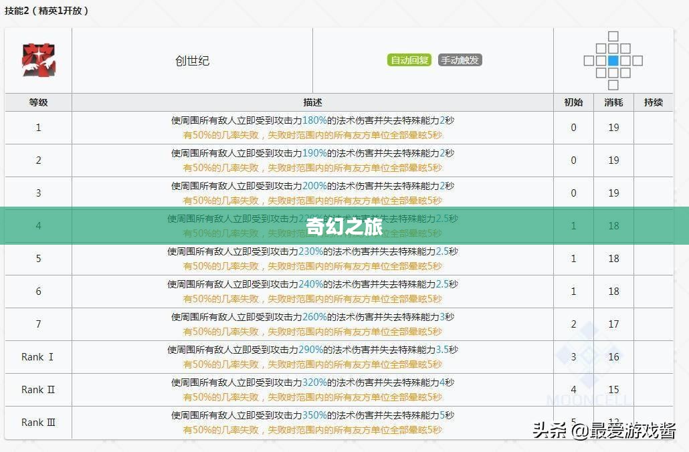This screenshot has width=689, height=452.
Task: Click the 290% damage description line
Action: (312, 350)
